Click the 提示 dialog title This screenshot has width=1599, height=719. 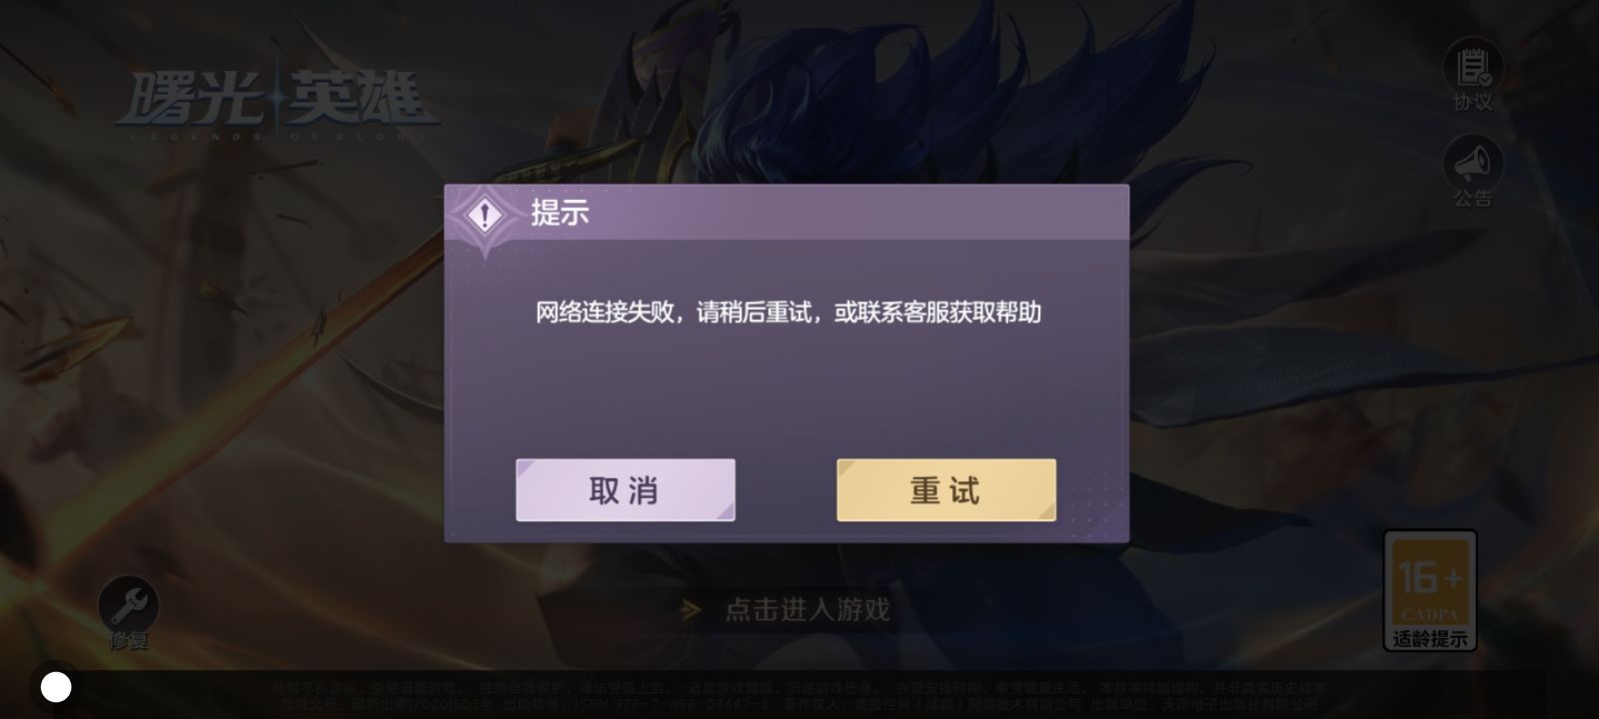click(560, 213)
